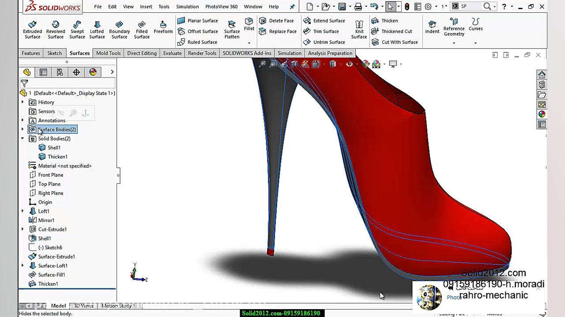Click the Replace Face command
This screenshot has width=565, height=317.
(282, 31)
